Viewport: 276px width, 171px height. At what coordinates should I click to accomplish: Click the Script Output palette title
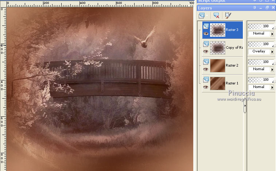point(212,1)
